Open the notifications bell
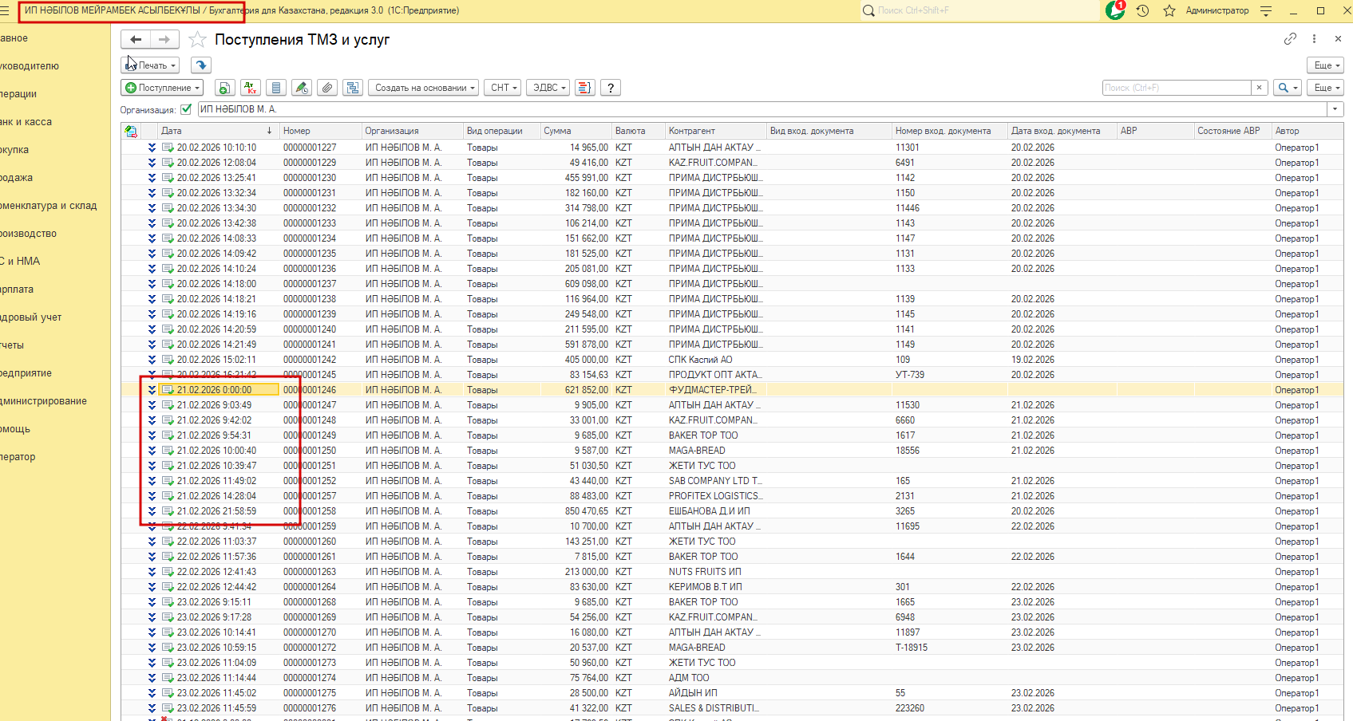Viewport: 1353px width, 721px height. [x=1115, y=10]
